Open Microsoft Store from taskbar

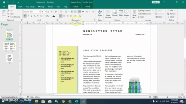(43, 101)
